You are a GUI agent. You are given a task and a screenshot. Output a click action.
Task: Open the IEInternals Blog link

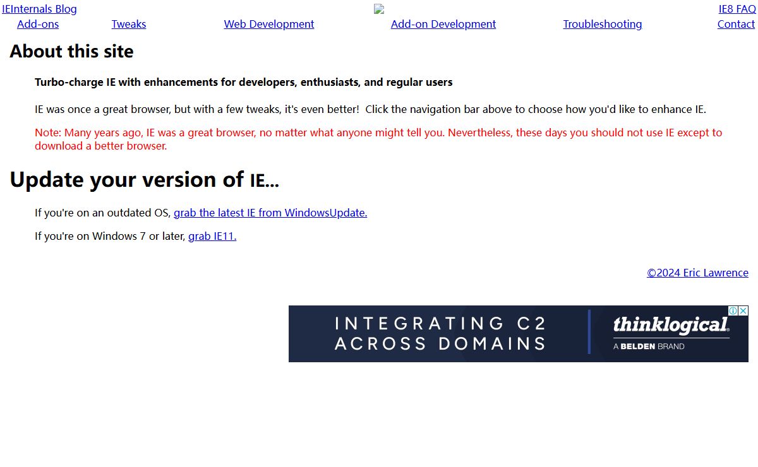point(39,9)
